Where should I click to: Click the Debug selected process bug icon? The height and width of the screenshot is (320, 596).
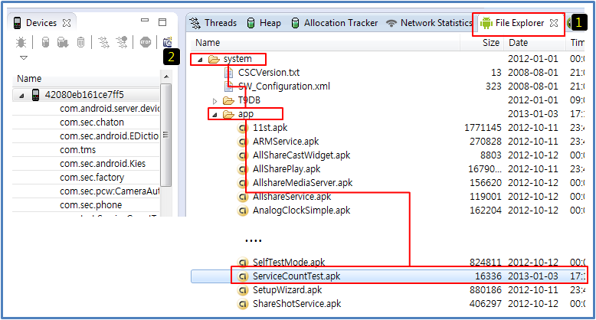click(x=21, y=42)
